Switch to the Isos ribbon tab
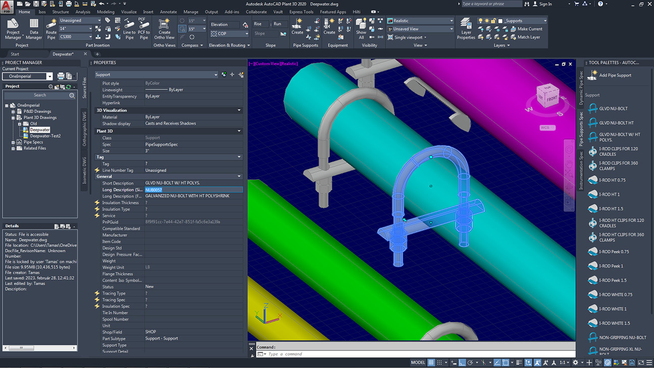The height and width of the screenshot is (368, 654). pos(42,12)
